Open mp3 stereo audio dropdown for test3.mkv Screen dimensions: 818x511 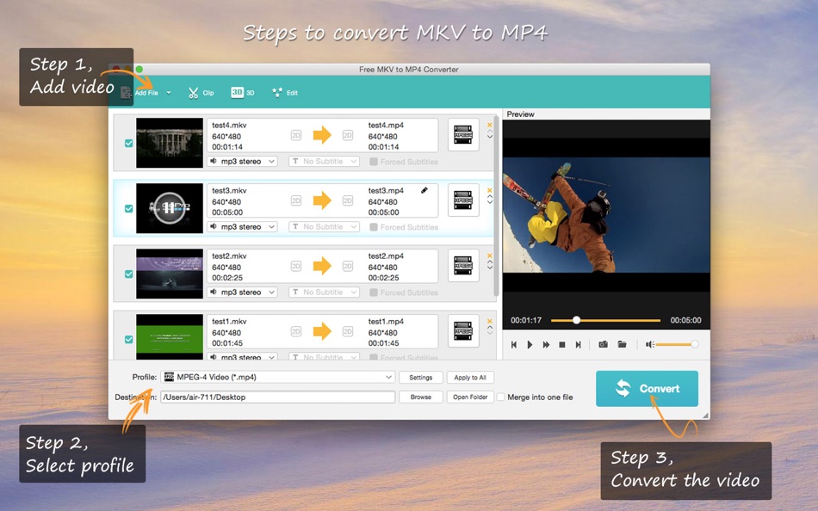coord(242,227)
